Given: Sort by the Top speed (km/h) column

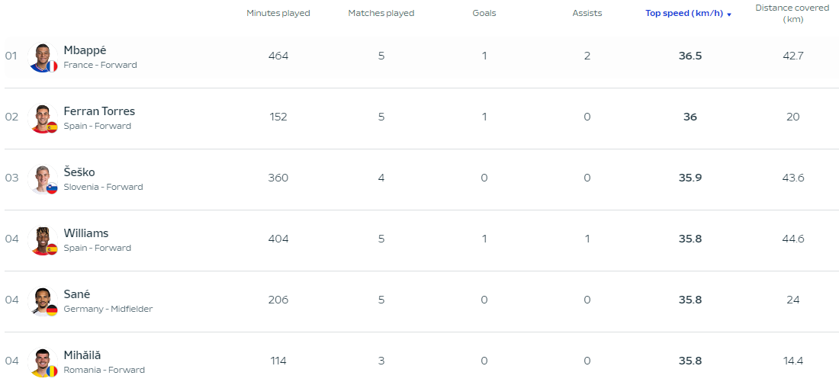Looking at the screenshot, I should (684, 14).
